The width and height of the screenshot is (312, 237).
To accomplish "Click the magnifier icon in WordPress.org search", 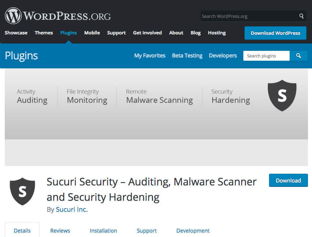I will pos(301,16).
